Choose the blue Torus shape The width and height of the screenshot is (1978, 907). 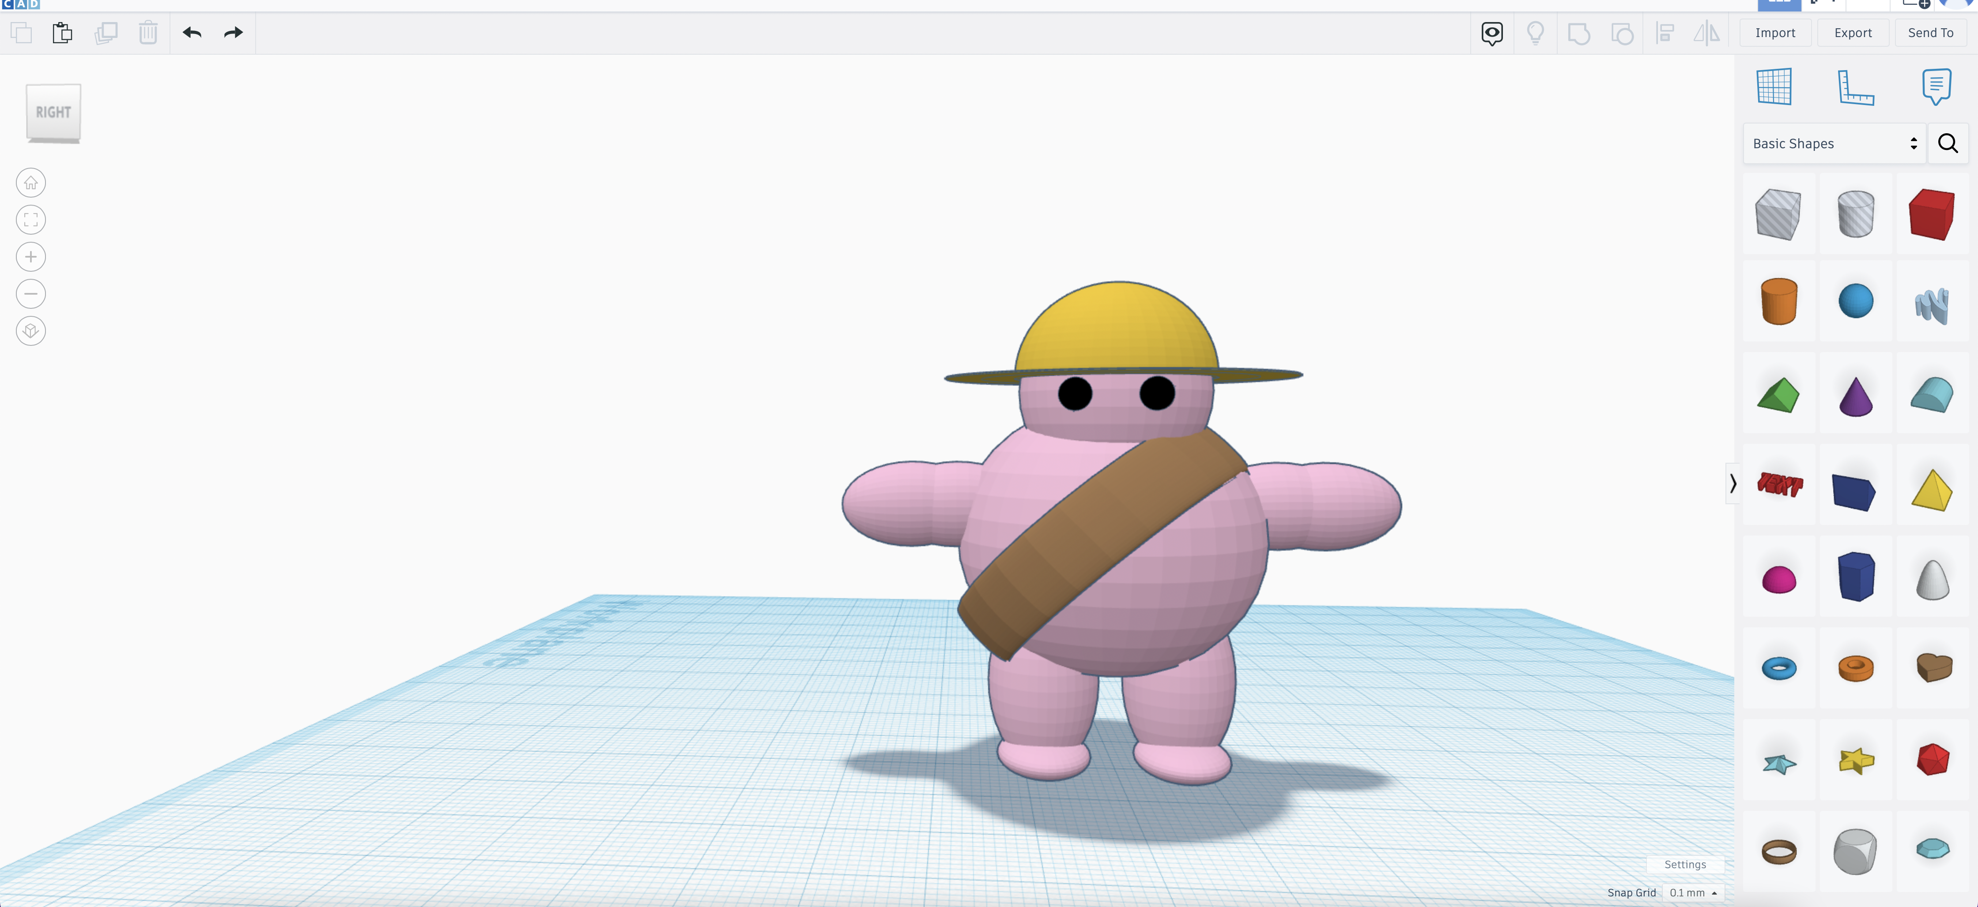tap(1778, 668)
